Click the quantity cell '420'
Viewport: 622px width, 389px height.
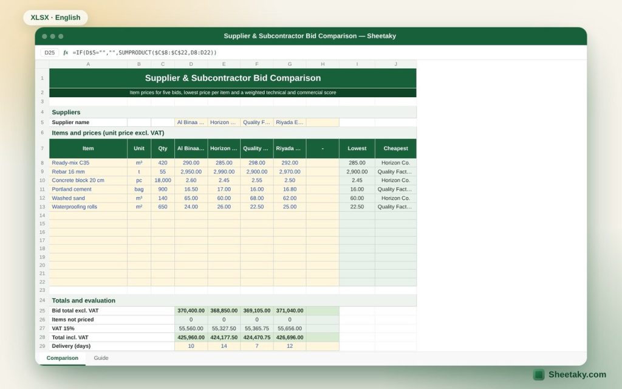pyautogui.click(x=163, y=163)
